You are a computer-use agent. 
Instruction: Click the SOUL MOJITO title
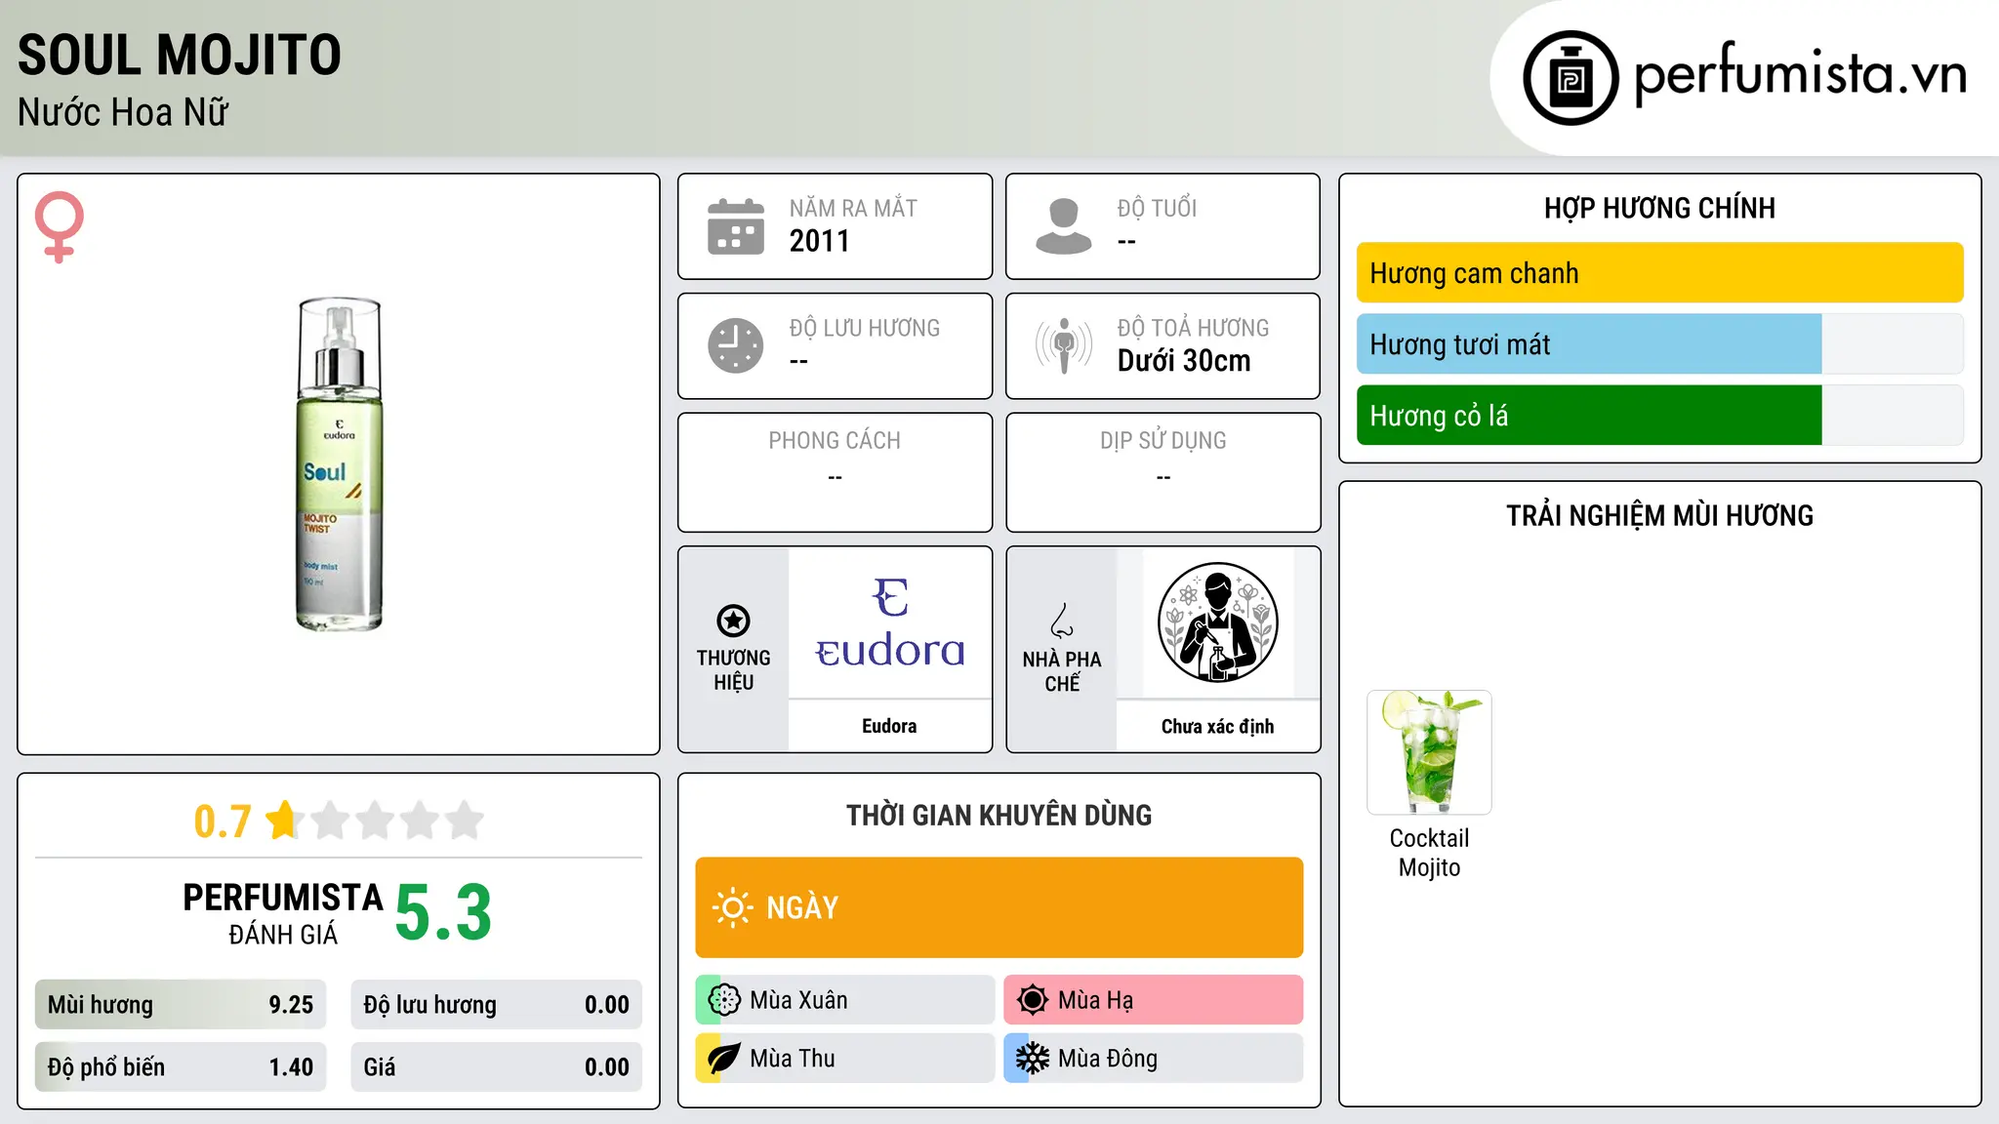pyautogui.click(x=180, y=55)
